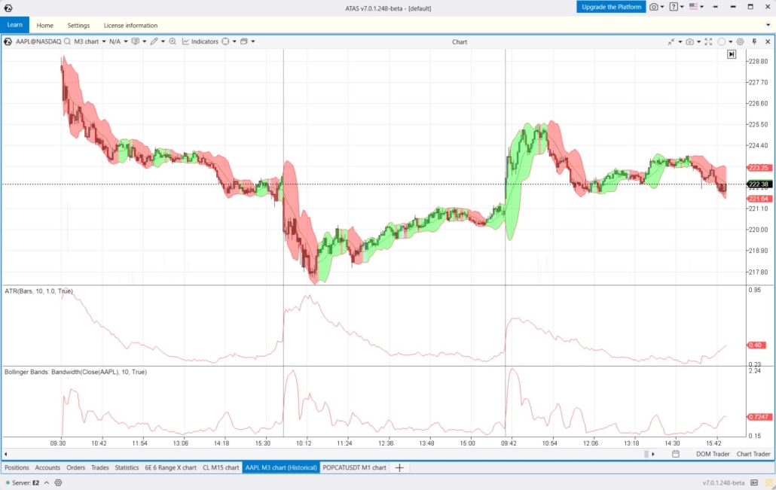The width and height of the screenshot is (776, 490).
Task: Expand chart to full screen with arrows icon
Action: (708, 41)
